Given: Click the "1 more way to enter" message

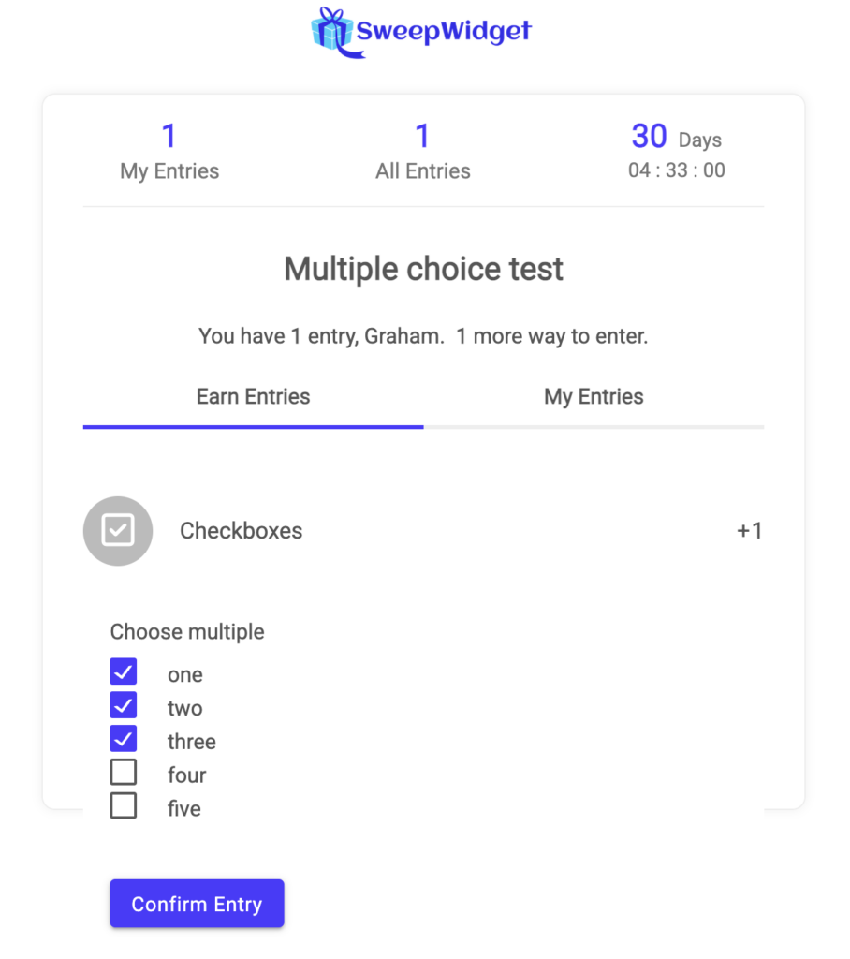Looking at the screenshot, I should [x=551, y=336].
